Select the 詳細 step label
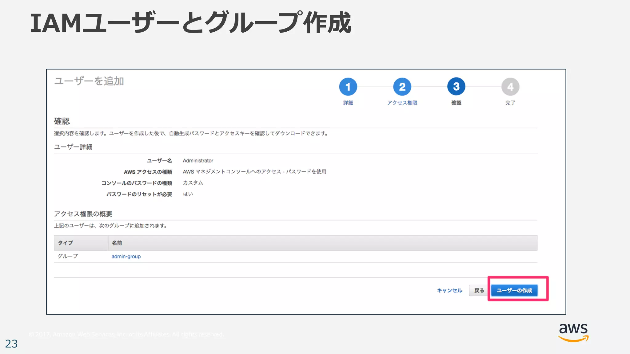 tap(348, 103)
